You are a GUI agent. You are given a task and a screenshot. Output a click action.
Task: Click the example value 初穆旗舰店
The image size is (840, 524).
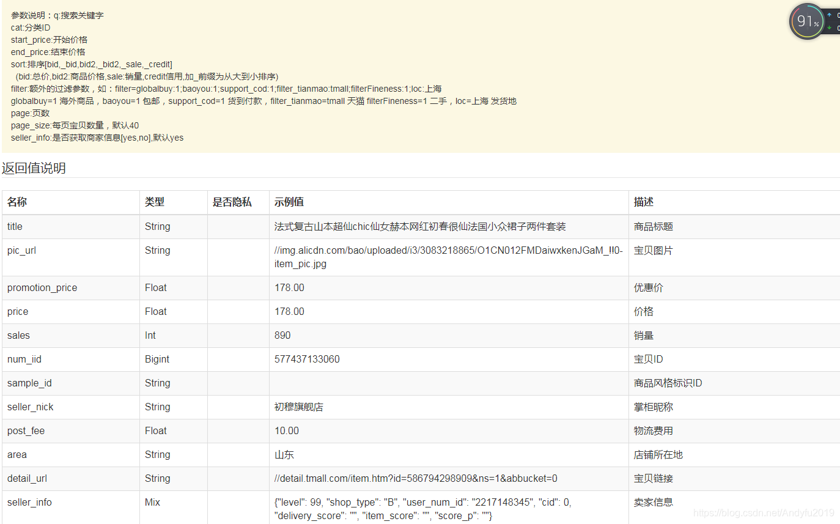tap(299, 407)
